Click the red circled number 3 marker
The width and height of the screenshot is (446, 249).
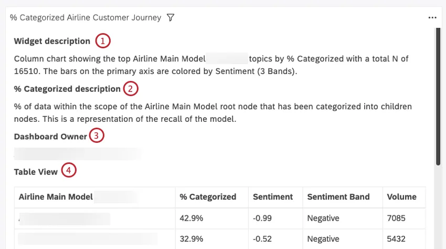pyautogui.click(x=97, y=136)
